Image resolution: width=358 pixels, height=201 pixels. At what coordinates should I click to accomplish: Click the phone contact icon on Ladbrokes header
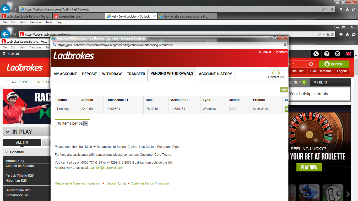(316, 54)
